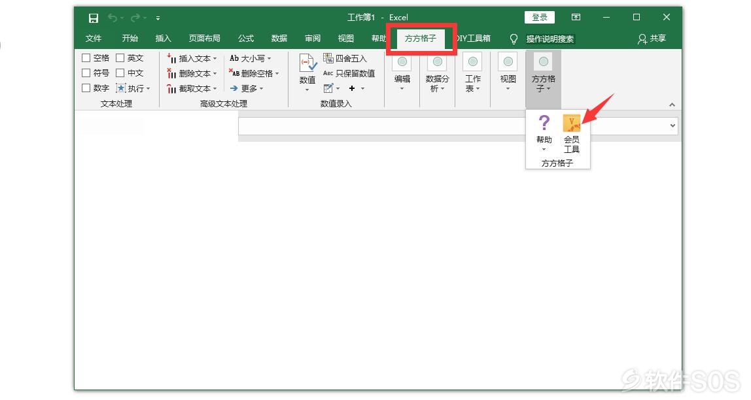The image size is (751, 400).
Task: Click the plus icon in 数值录入
Action: tap(352, 88)
